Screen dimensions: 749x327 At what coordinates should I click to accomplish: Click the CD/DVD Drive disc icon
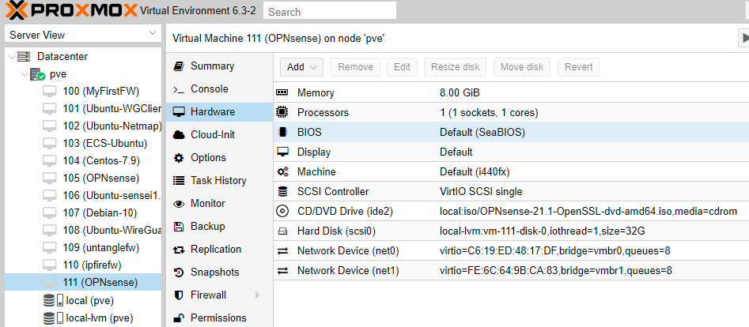(282, 211)
